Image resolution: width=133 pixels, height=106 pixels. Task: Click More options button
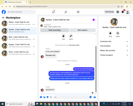[x=82, y=30]
